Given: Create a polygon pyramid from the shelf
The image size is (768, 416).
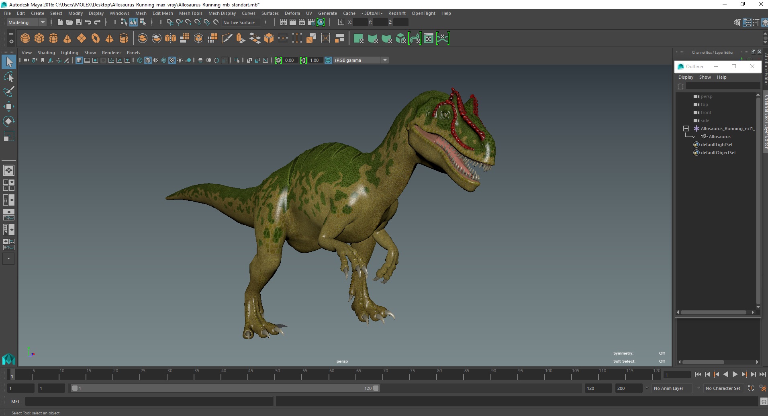Looking at the screenshot, I should [x=109, y=39].
